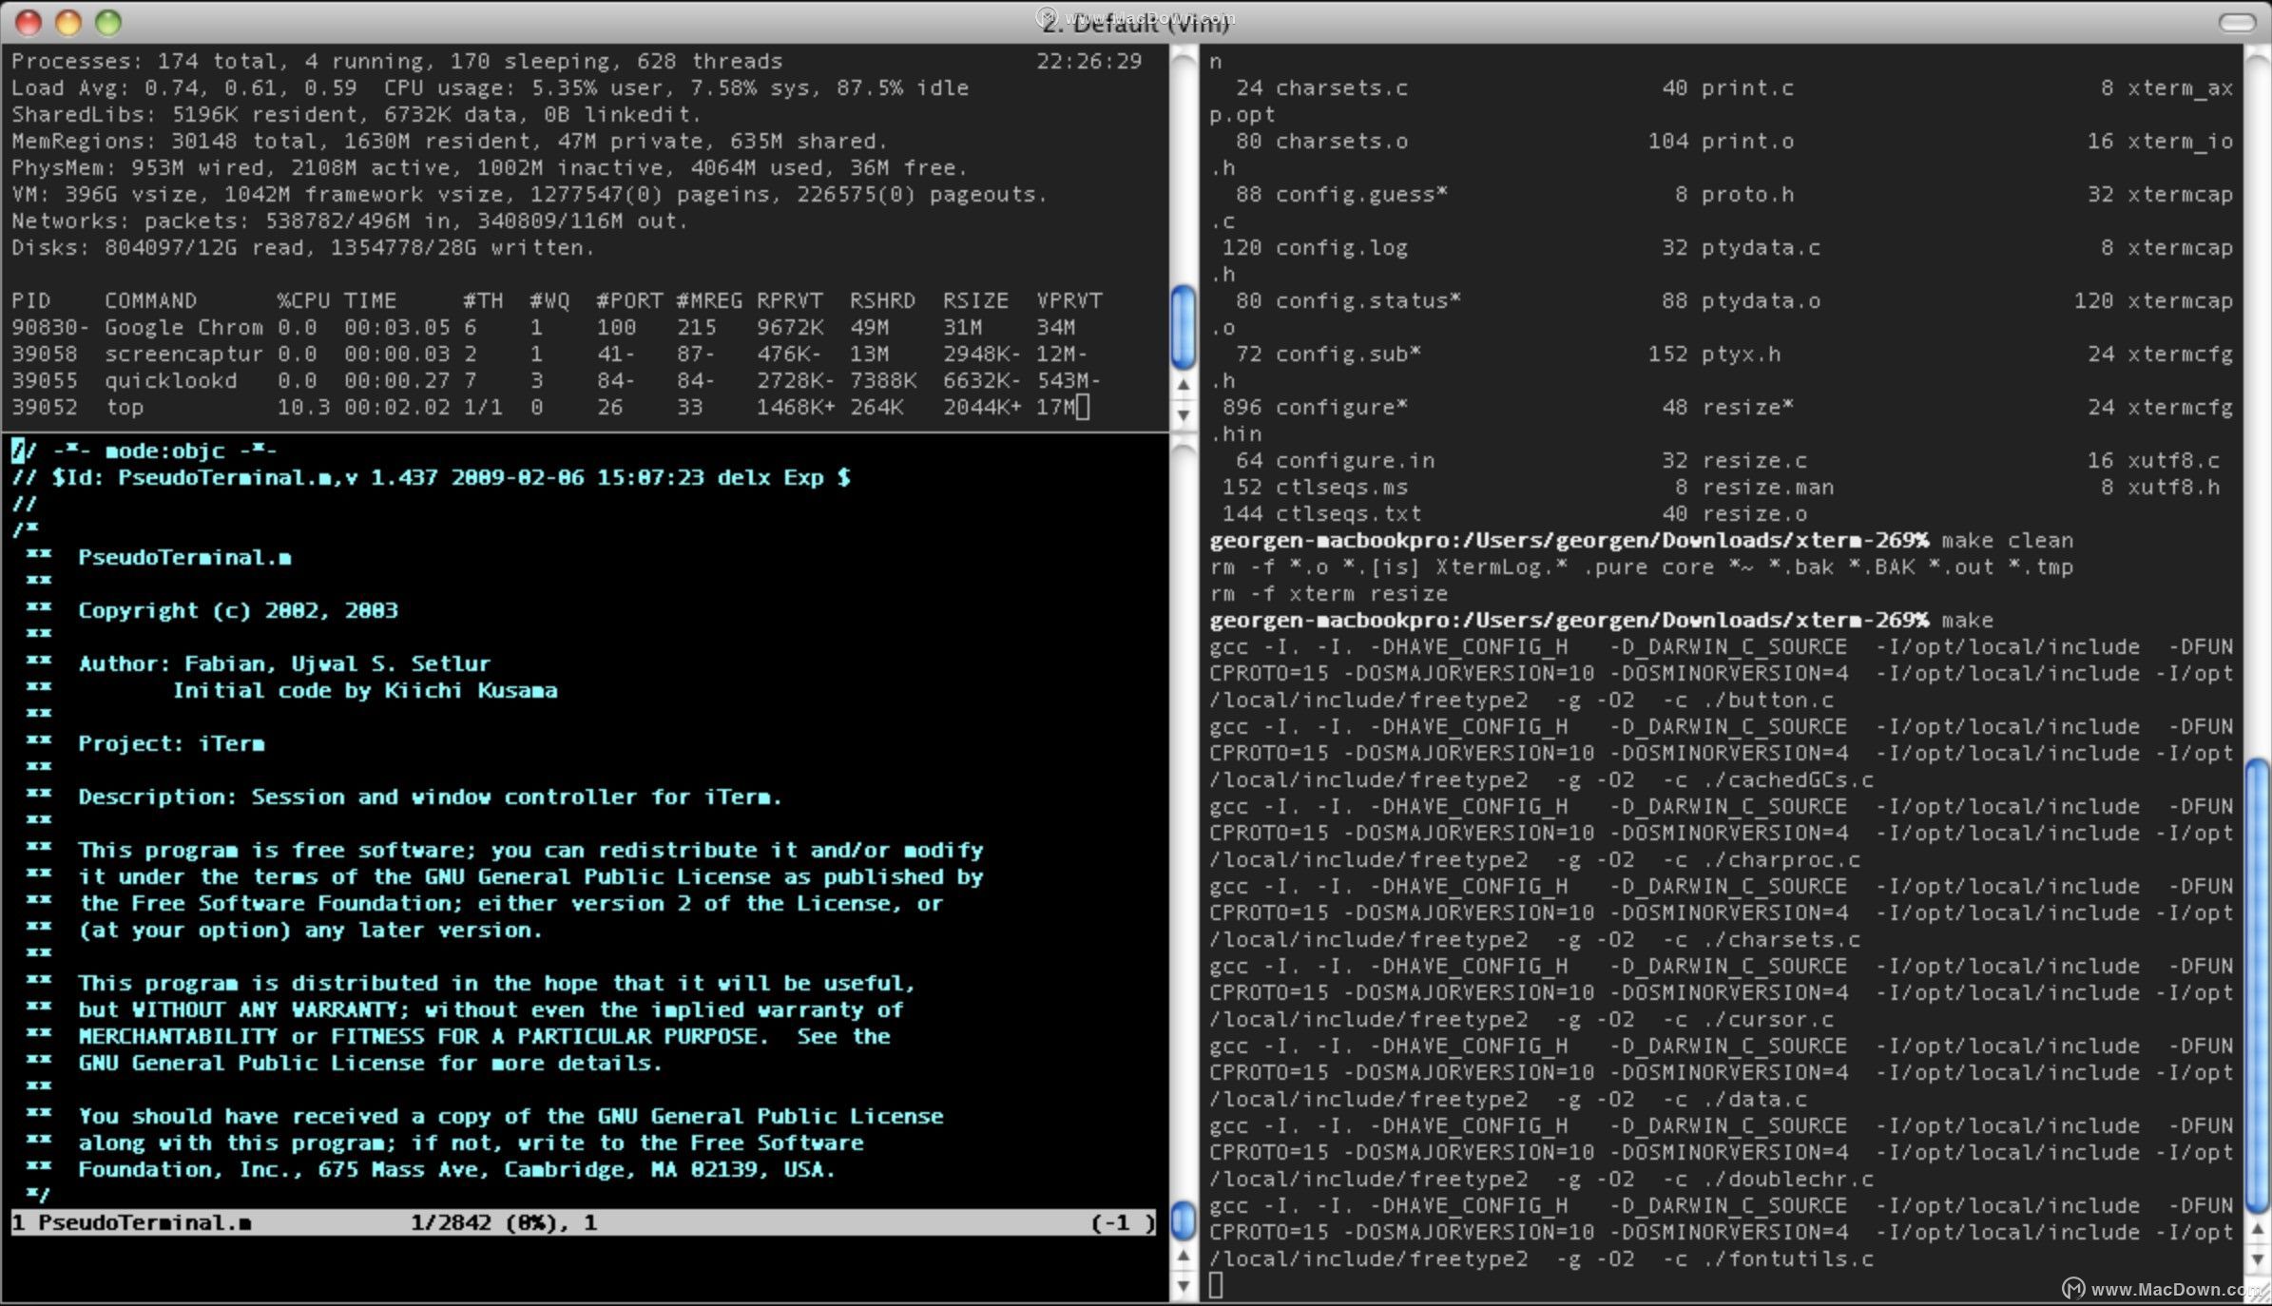Click the 'ptydata.c' file name
Image resolution: width=2272 pixels, height=1306 pixels.
[x=1761, y=247]
